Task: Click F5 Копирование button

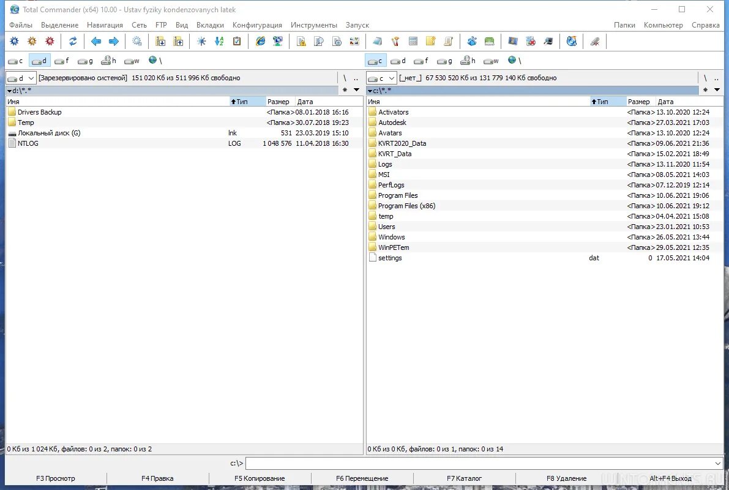Action: pyautogui.click(x=260, y=478)
